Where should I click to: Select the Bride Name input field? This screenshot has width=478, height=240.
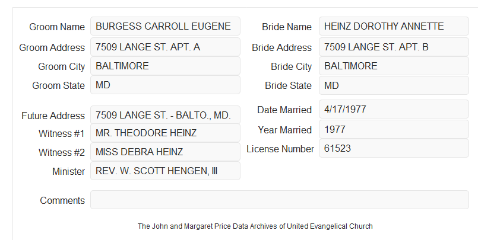[x=394, y=26]
